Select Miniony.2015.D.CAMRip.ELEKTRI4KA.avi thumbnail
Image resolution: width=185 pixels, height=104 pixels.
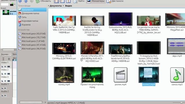coord(64,49)
